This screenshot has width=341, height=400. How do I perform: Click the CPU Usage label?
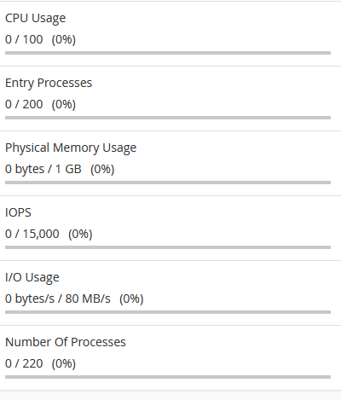(x=36, y=19)
